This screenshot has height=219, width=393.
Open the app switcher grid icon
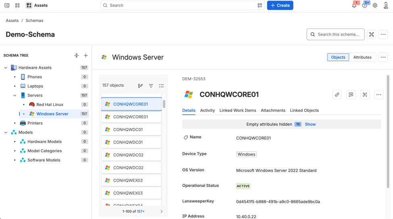point(17,5)
